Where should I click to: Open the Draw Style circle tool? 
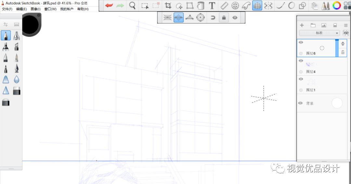(x=292, y=6)
